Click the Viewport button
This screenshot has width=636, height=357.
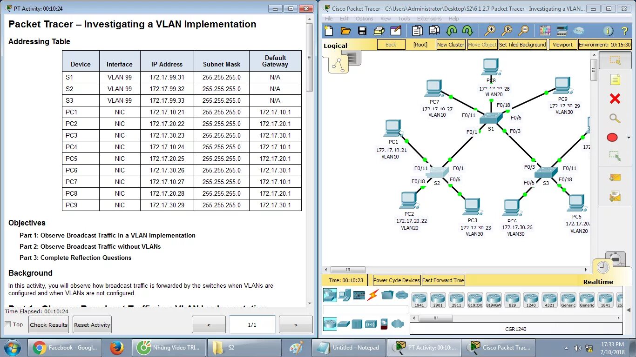[x=562, y=45]
